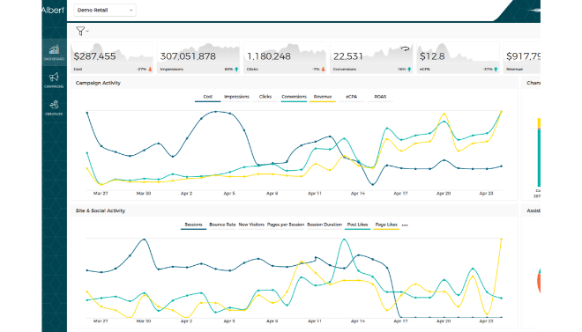582x332 pixels.
Task: Toggle the Cost series in Campaign Activity
Action: [x=207, y=97]
